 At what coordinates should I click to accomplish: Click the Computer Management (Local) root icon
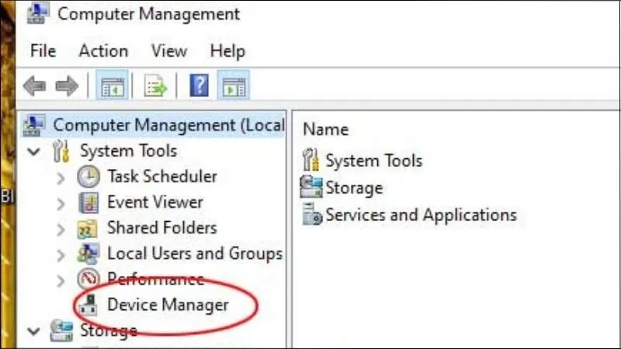(33, 126)
